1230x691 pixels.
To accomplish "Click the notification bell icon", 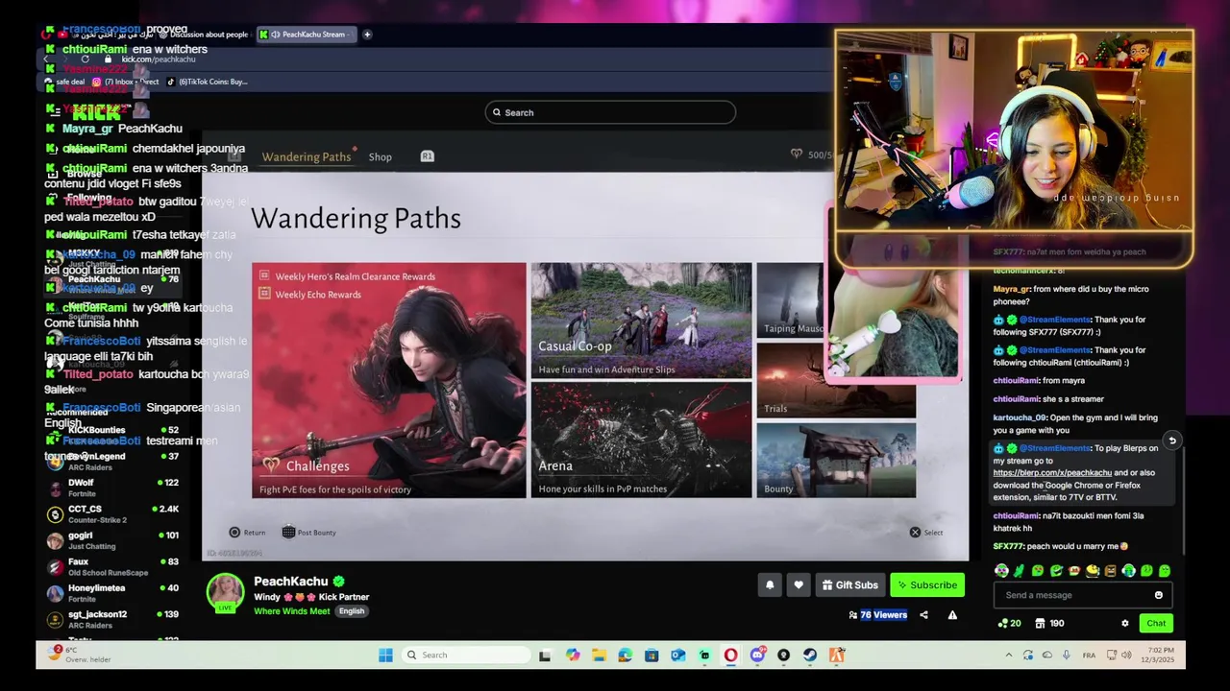I will 770,584.
